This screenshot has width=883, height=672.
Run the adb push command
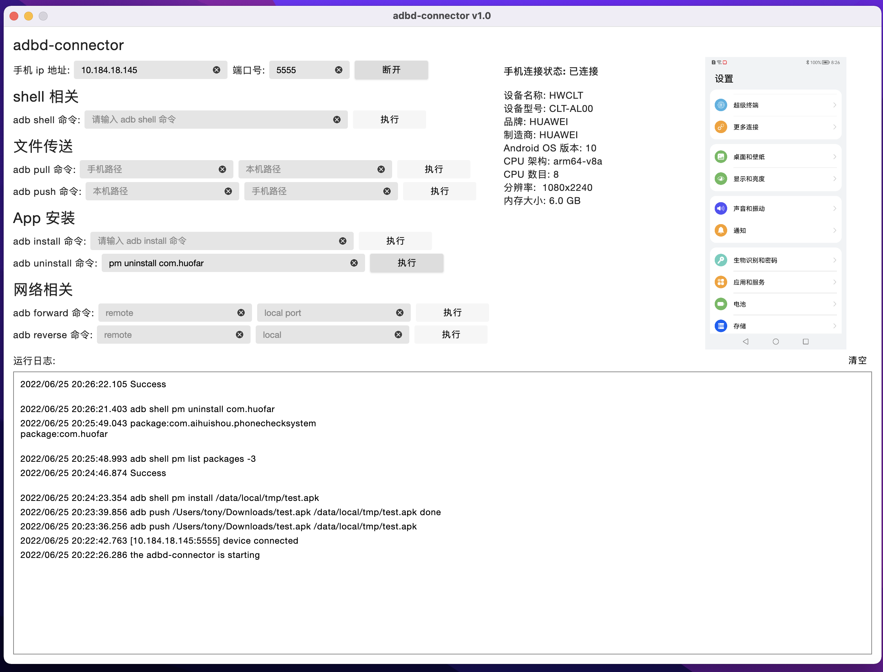click(439, 191)
